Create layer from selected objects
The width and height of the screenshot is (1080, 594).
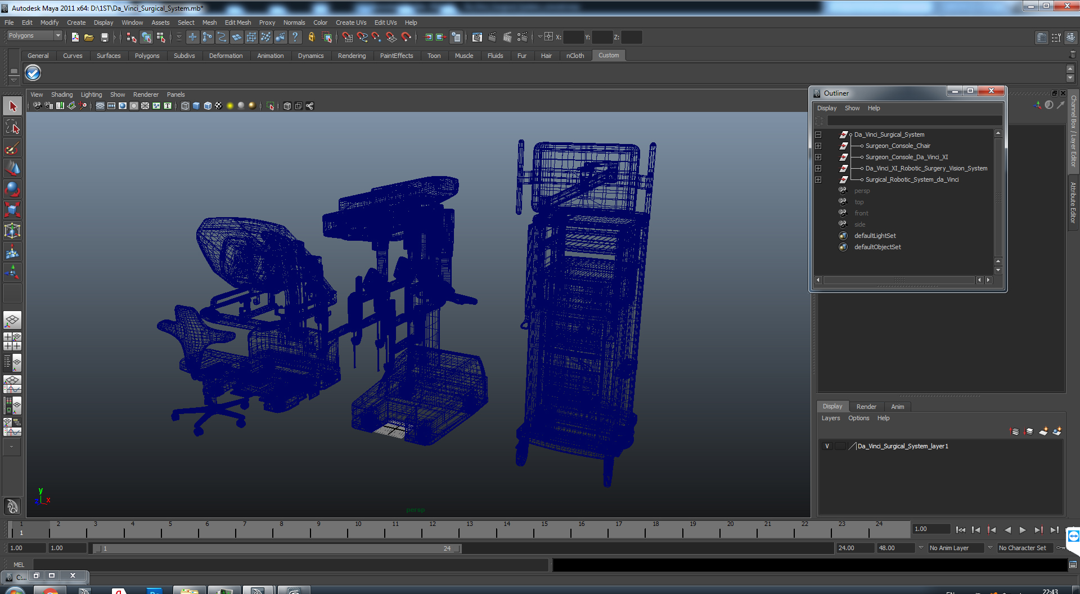click(1057, 431)
